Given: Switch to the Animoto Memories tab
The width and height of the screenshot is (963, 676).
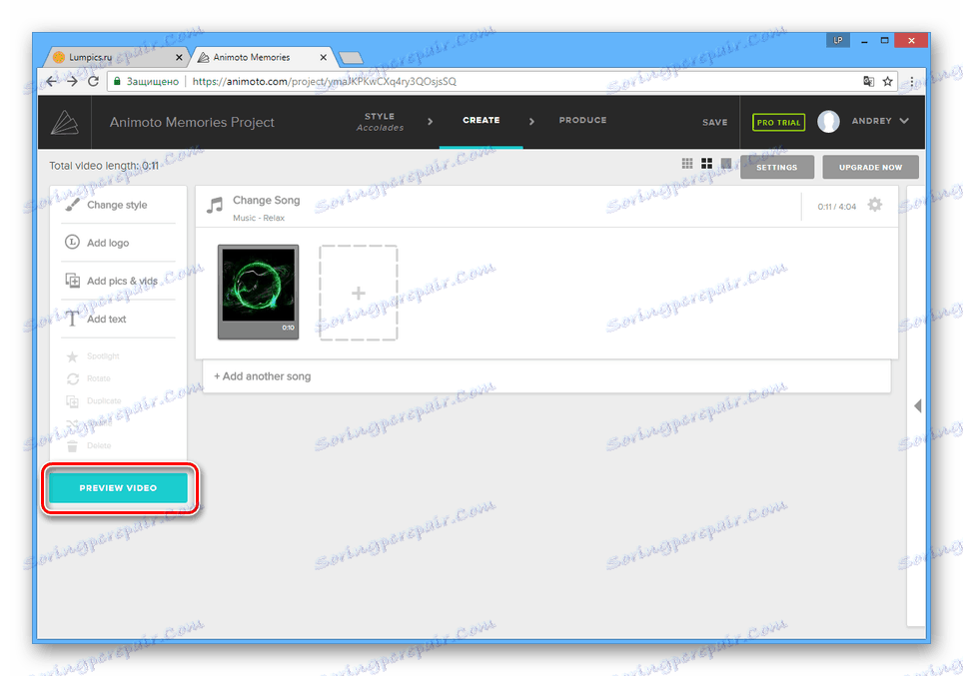Looking at the screenshot, I should (x=262, y=57).
